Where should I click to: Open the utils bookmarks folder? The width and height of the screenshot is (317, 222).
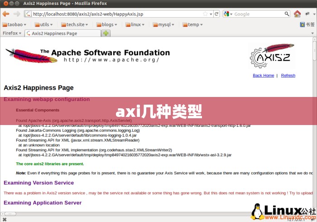coord(43,24)
